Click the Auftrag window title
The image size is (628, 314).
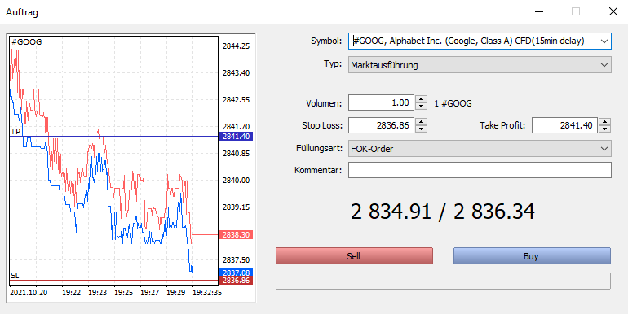pyautogui.click(x=22, y=12)
